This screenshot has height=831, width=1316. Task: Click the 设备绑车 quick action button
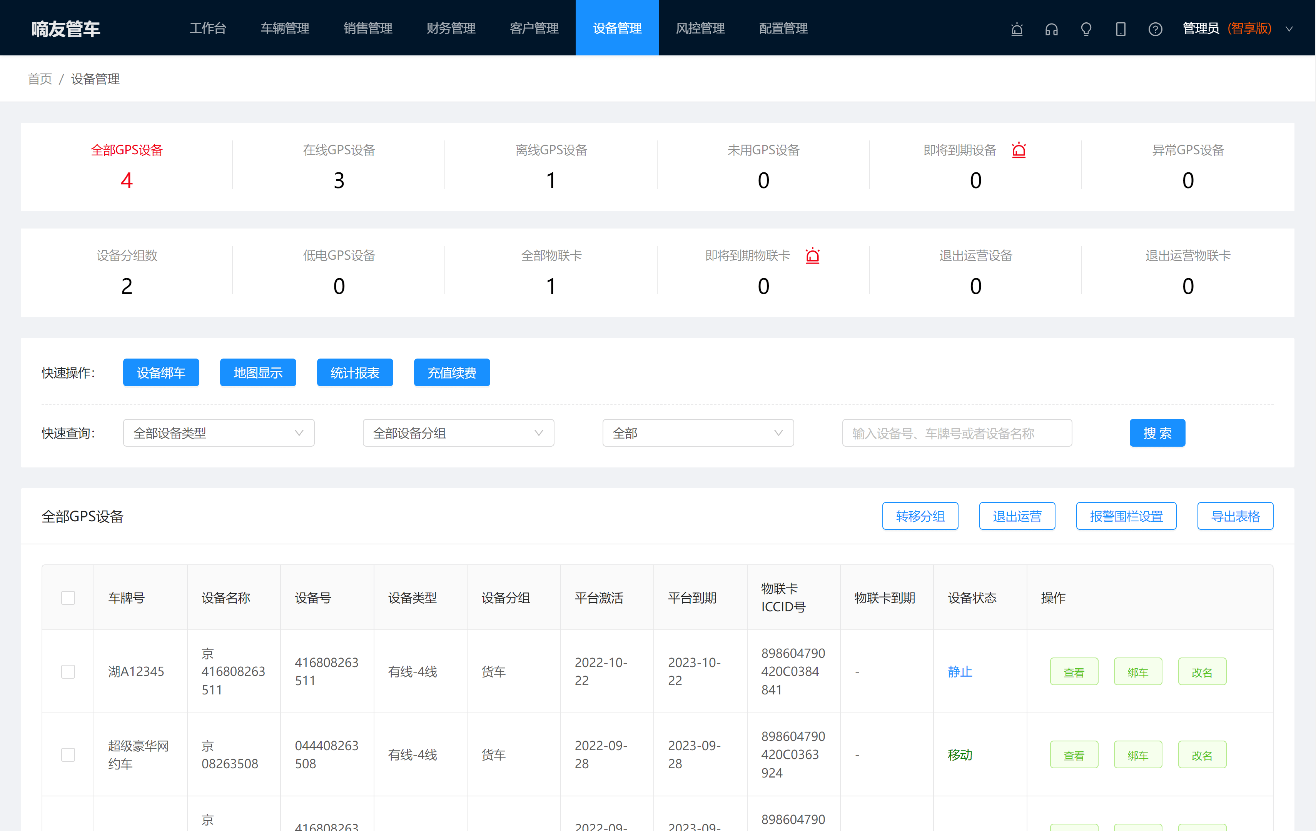tap(161, 373)
